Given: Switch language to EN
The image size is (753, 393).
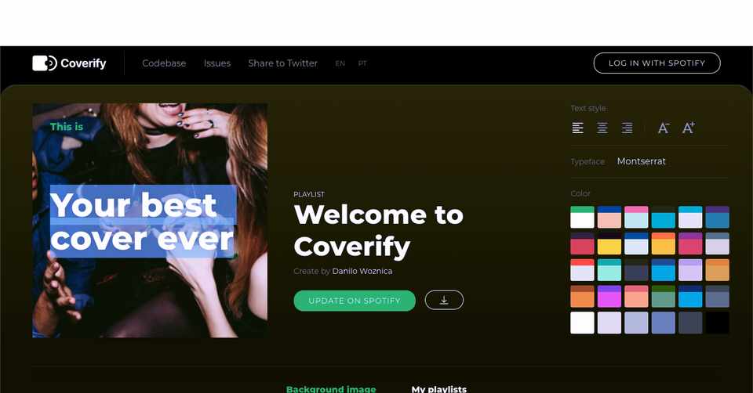Looking at the screenshot, I should click(x=340, y=63).
